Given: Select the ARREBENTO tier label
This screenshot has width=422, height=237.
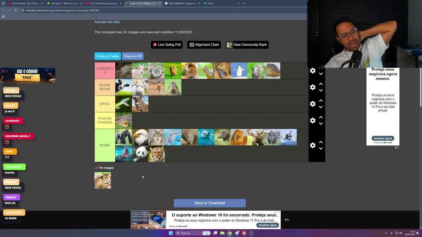Looking at the screenshot, I should 105,70.
